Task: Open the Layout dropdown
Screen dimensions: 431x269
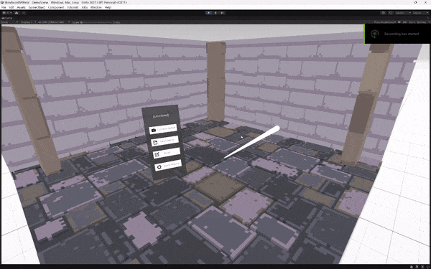Action: click(x=421, y=13)
